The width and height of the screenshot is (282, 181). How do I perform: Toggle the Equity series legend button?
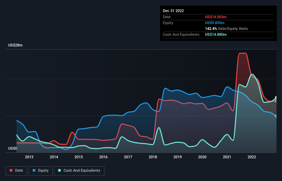point(41,171)
